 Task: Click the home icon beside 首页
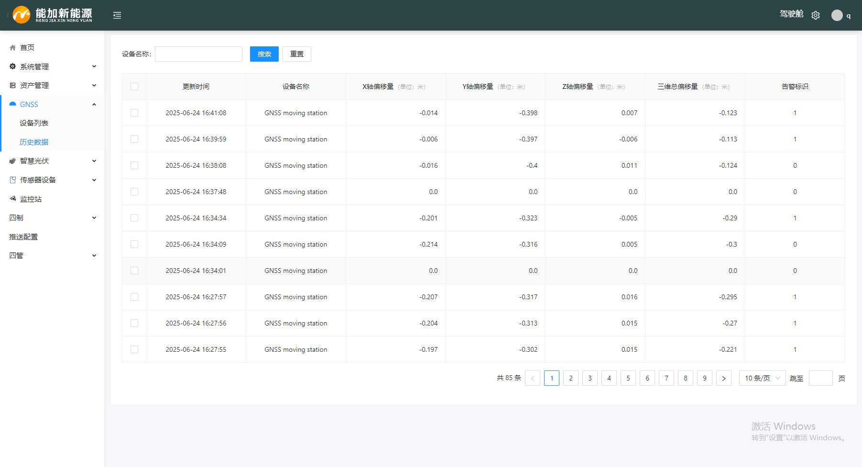(x=13, y=48)
